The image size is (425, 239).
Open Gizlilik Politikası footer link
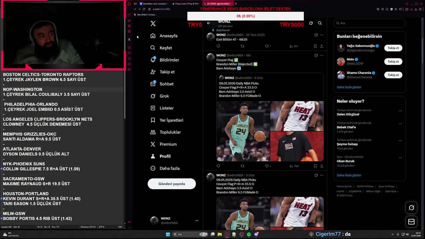[x=365, y=187]
